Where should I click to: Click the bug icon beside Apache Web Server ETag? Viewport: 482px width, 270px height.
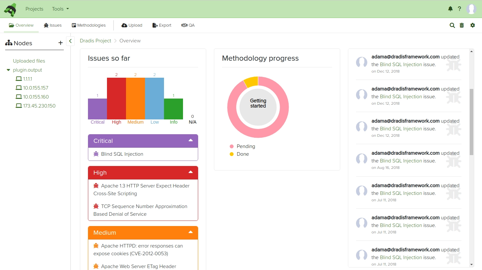coord(96,266)
